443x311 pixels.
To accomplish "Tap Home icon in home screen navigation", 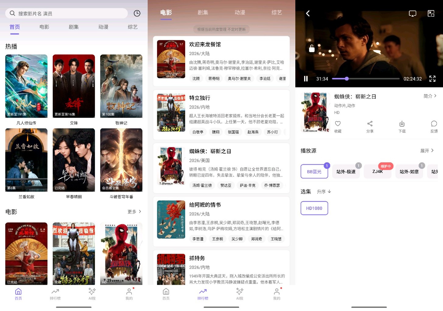I will [18, 292].
